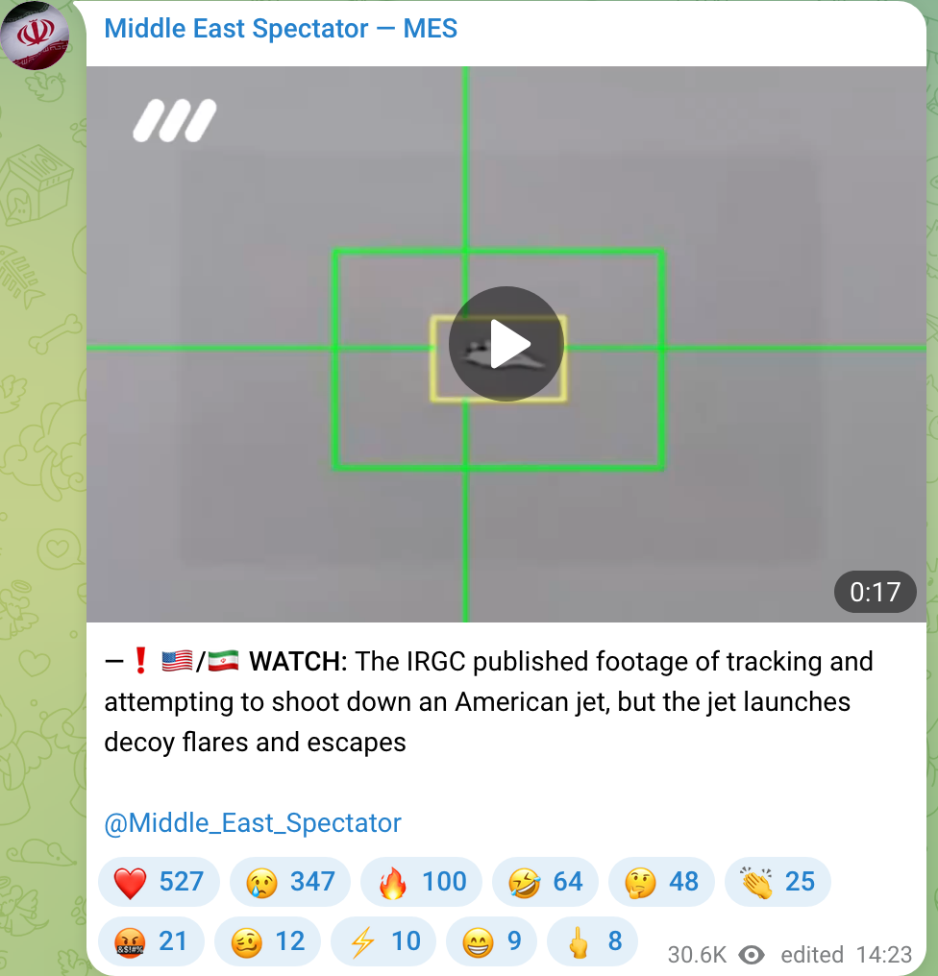Toggle the red heart reaction 527
This screenshot has height=976, width=938.
[x=159, y=882]
